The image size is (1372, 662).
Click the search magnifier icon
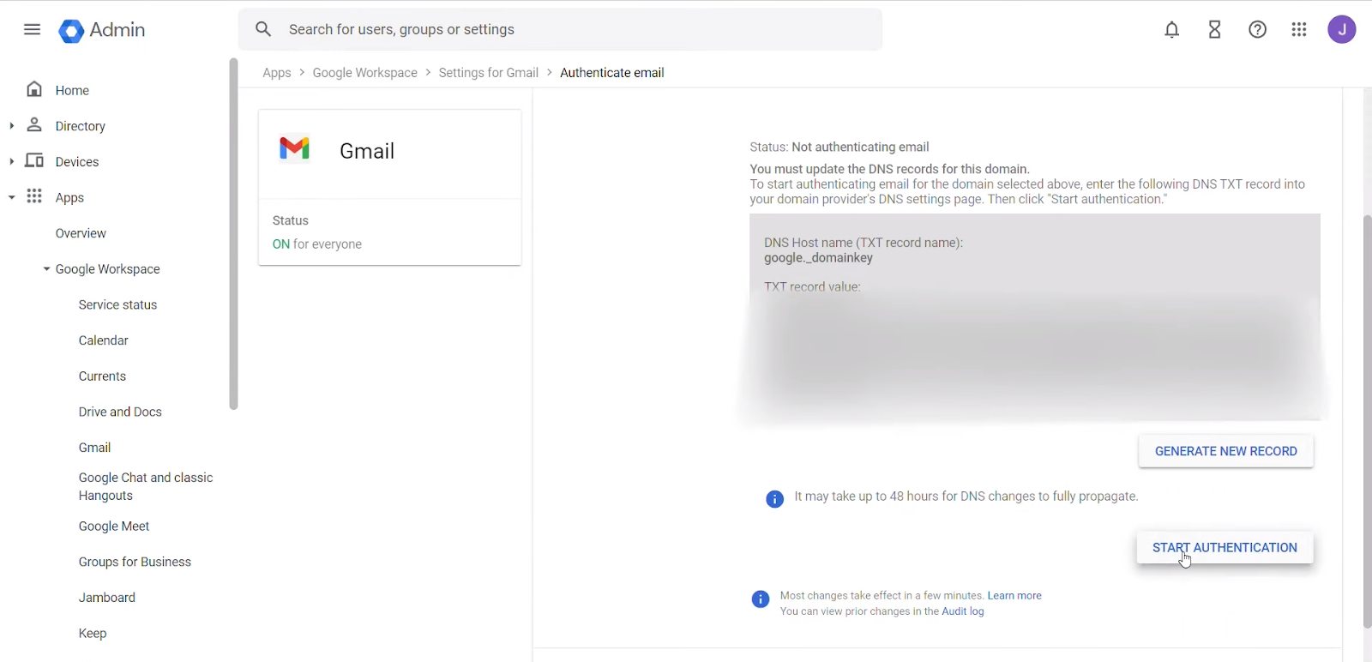263,30
